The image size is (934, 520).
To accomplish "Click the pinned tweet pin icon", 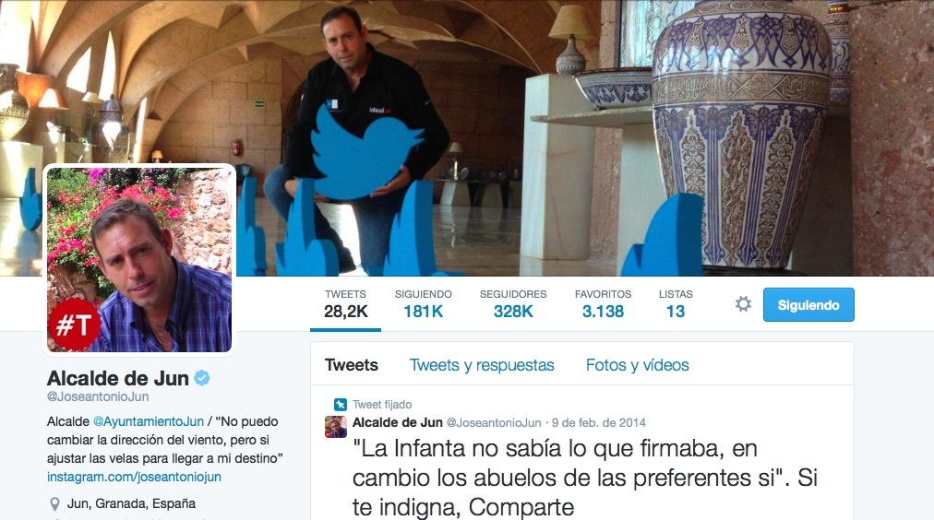I will coord(341,405).
